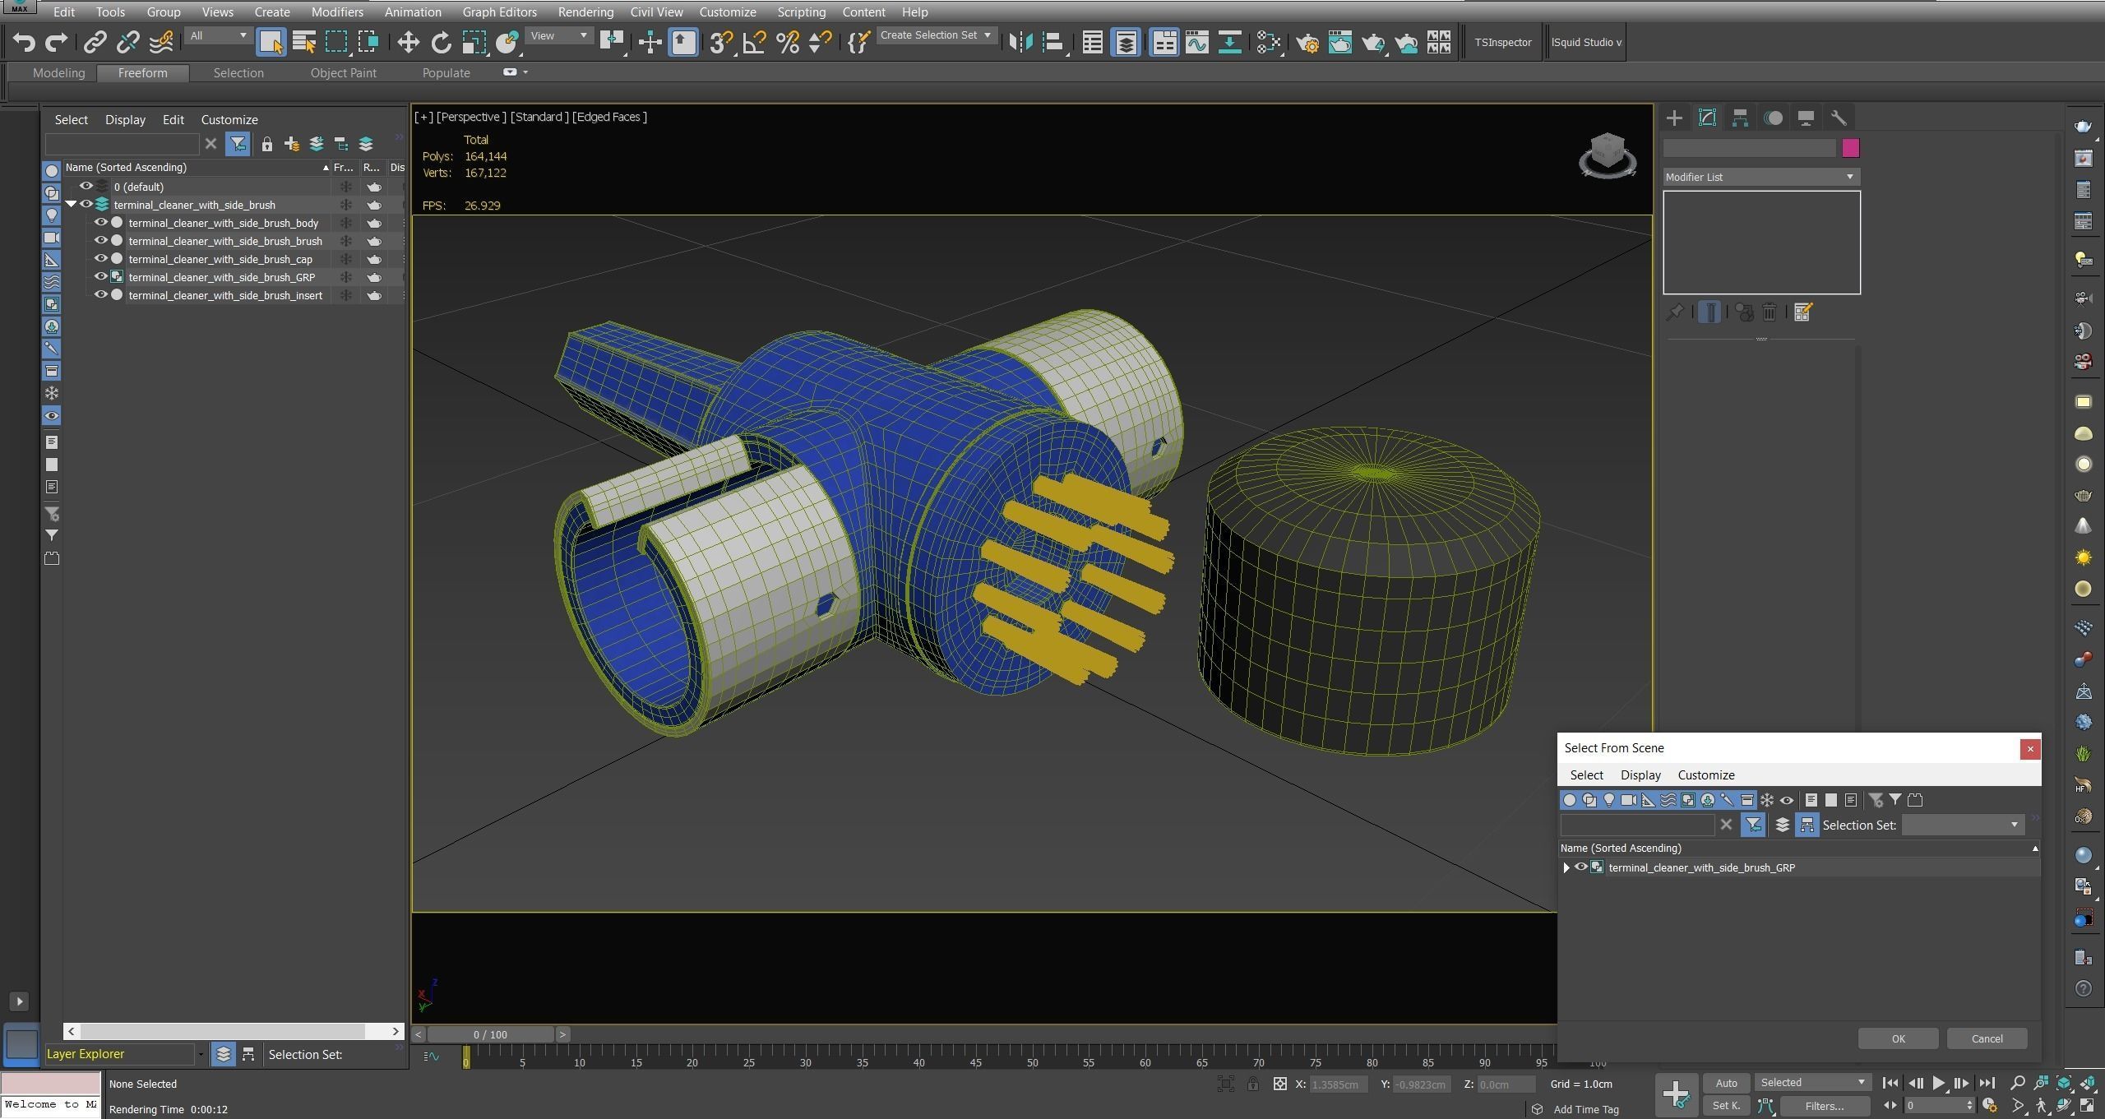
Task: Open Select by Name list
Action: coord(304,42)
